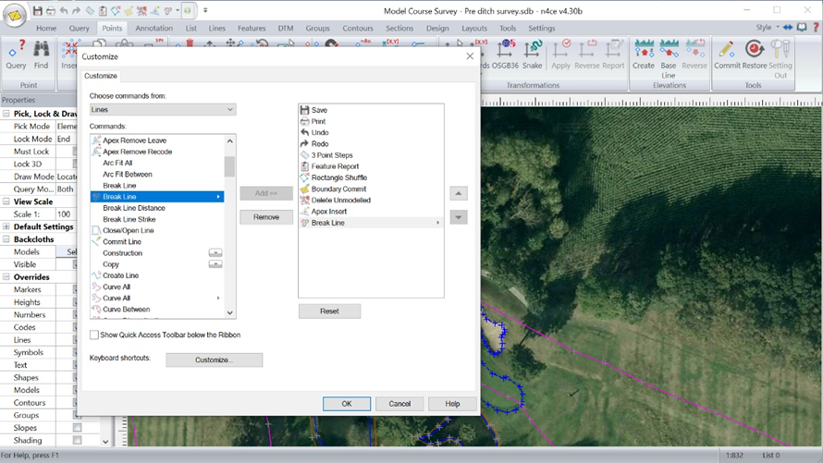This screenshot has height=463, width=823.
Task: Move selected toolbar item down with arrow button
Action: tap(459, 217)
